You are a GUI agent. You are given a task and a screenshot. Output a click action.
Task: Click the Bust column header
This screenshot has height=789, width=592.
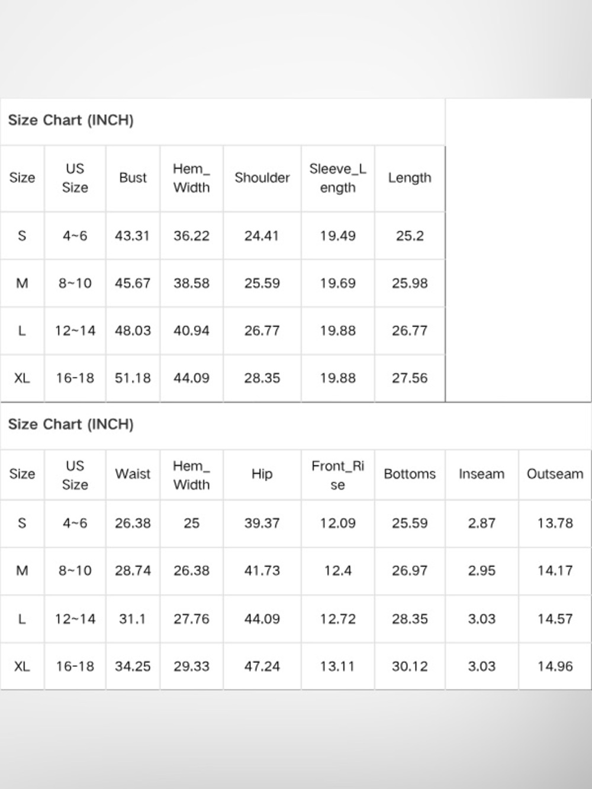pyautogui.click(x=133, y=178)
